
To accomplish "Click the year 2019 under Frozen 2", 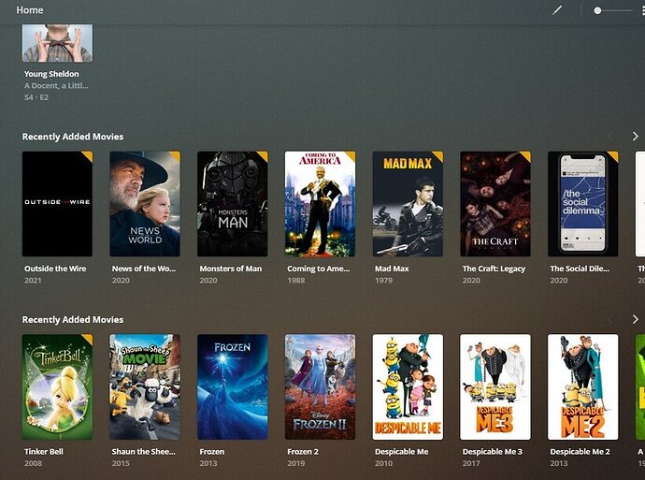I will [x=296, y=463].
